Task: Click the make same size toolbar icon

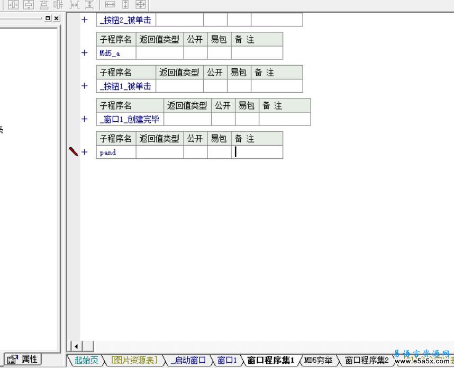Action: tap(141, 5)
